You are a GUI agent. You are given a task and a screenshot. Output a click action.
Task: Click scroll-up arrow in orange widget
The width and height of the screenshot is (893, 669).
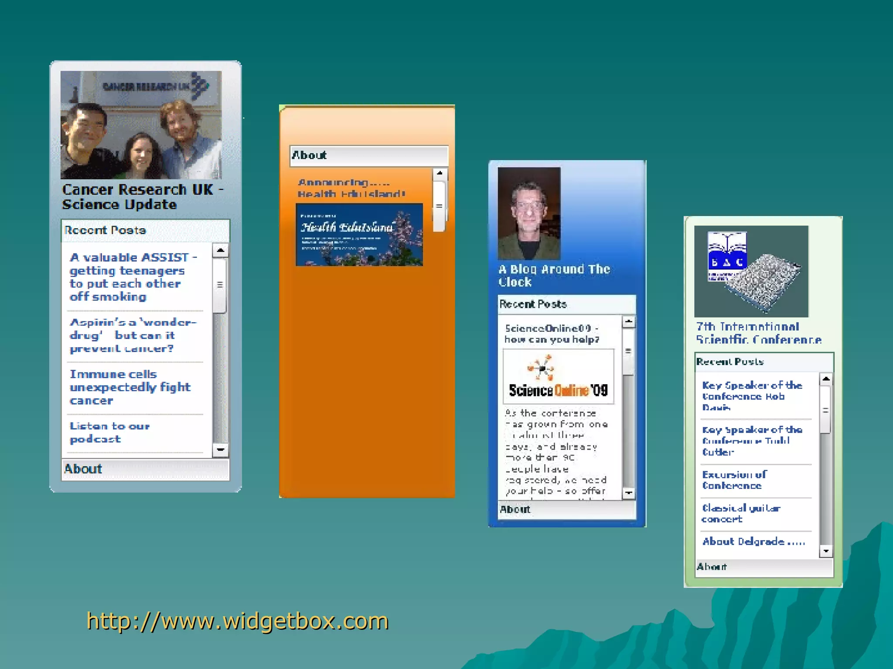[440, 174]
